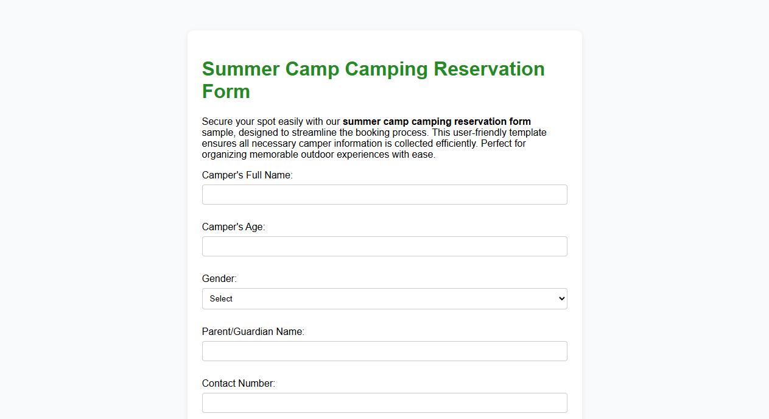769x419 pixels.
Task: Click the Contact Number label
Action: 239,383
